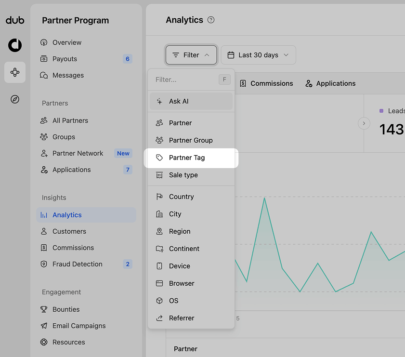Click the Email Campaigns paper plane icon

pyautogui.click(x=44, y=326)
